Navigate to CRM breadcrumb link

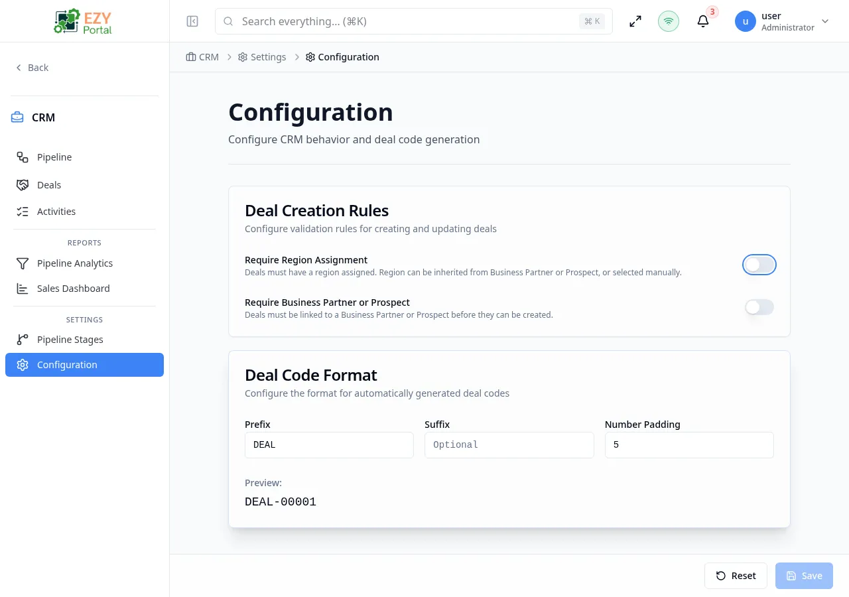(x=202, y=57)
